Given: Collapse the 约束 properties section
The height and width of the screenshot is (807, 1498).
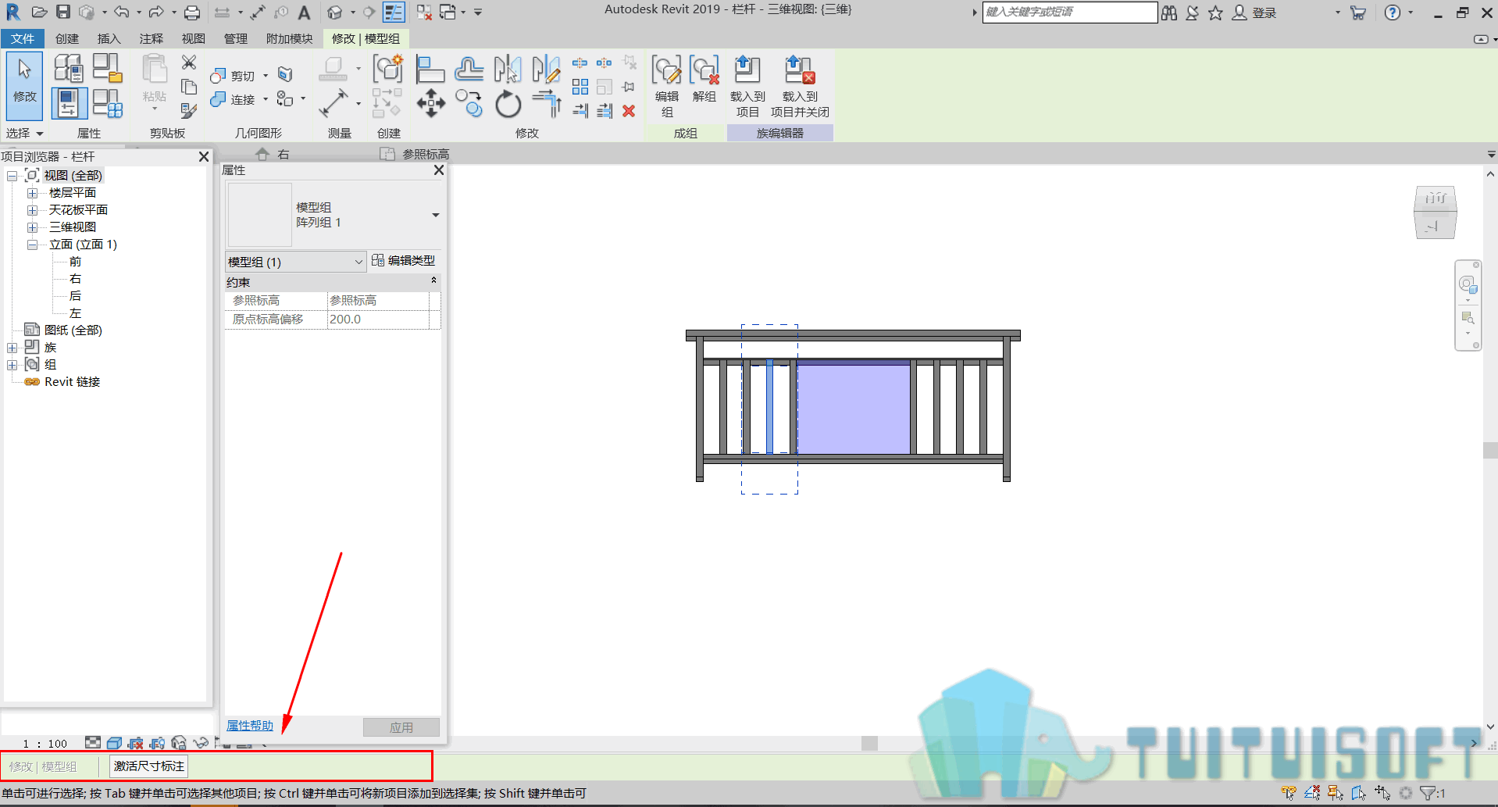Looking at the screenshot, I should (x=433, y=280).
